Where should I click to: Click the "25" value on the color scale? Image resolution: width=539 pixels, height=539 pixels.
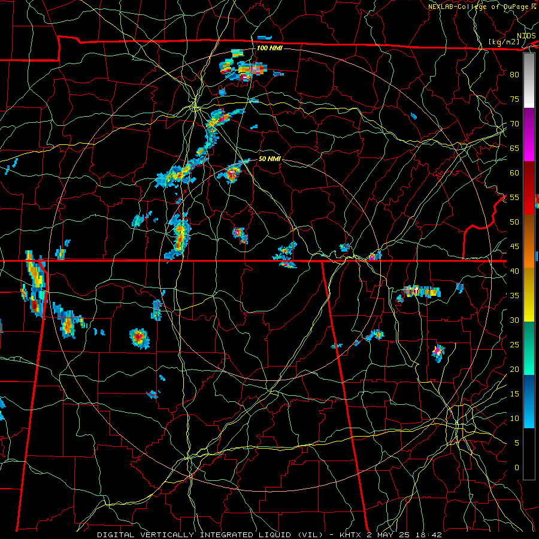tap(514, 344)
